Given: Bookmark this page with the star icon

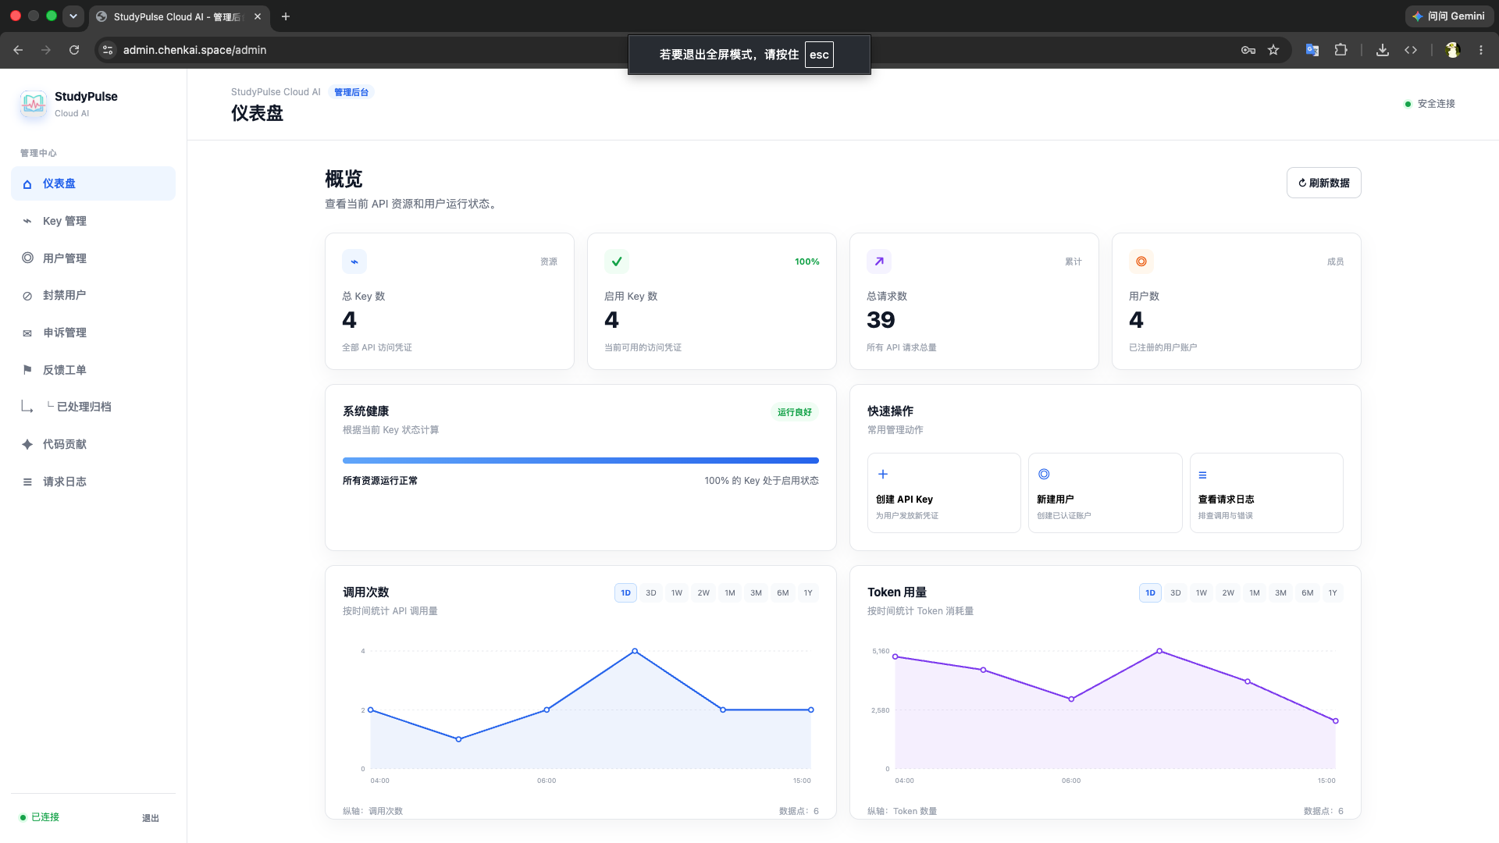Looking at the screenshot, I should [1273, 50].
